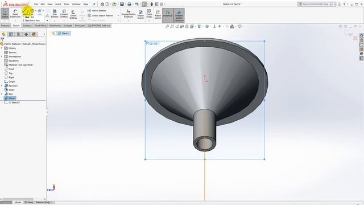Click the Exit Sketch button

point(5,14)
